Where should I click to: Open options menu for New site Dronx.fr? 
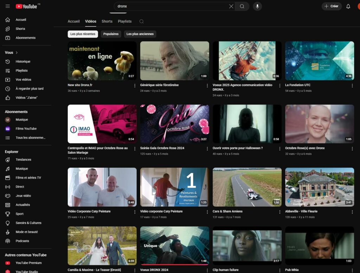click(x=135, y=86)
